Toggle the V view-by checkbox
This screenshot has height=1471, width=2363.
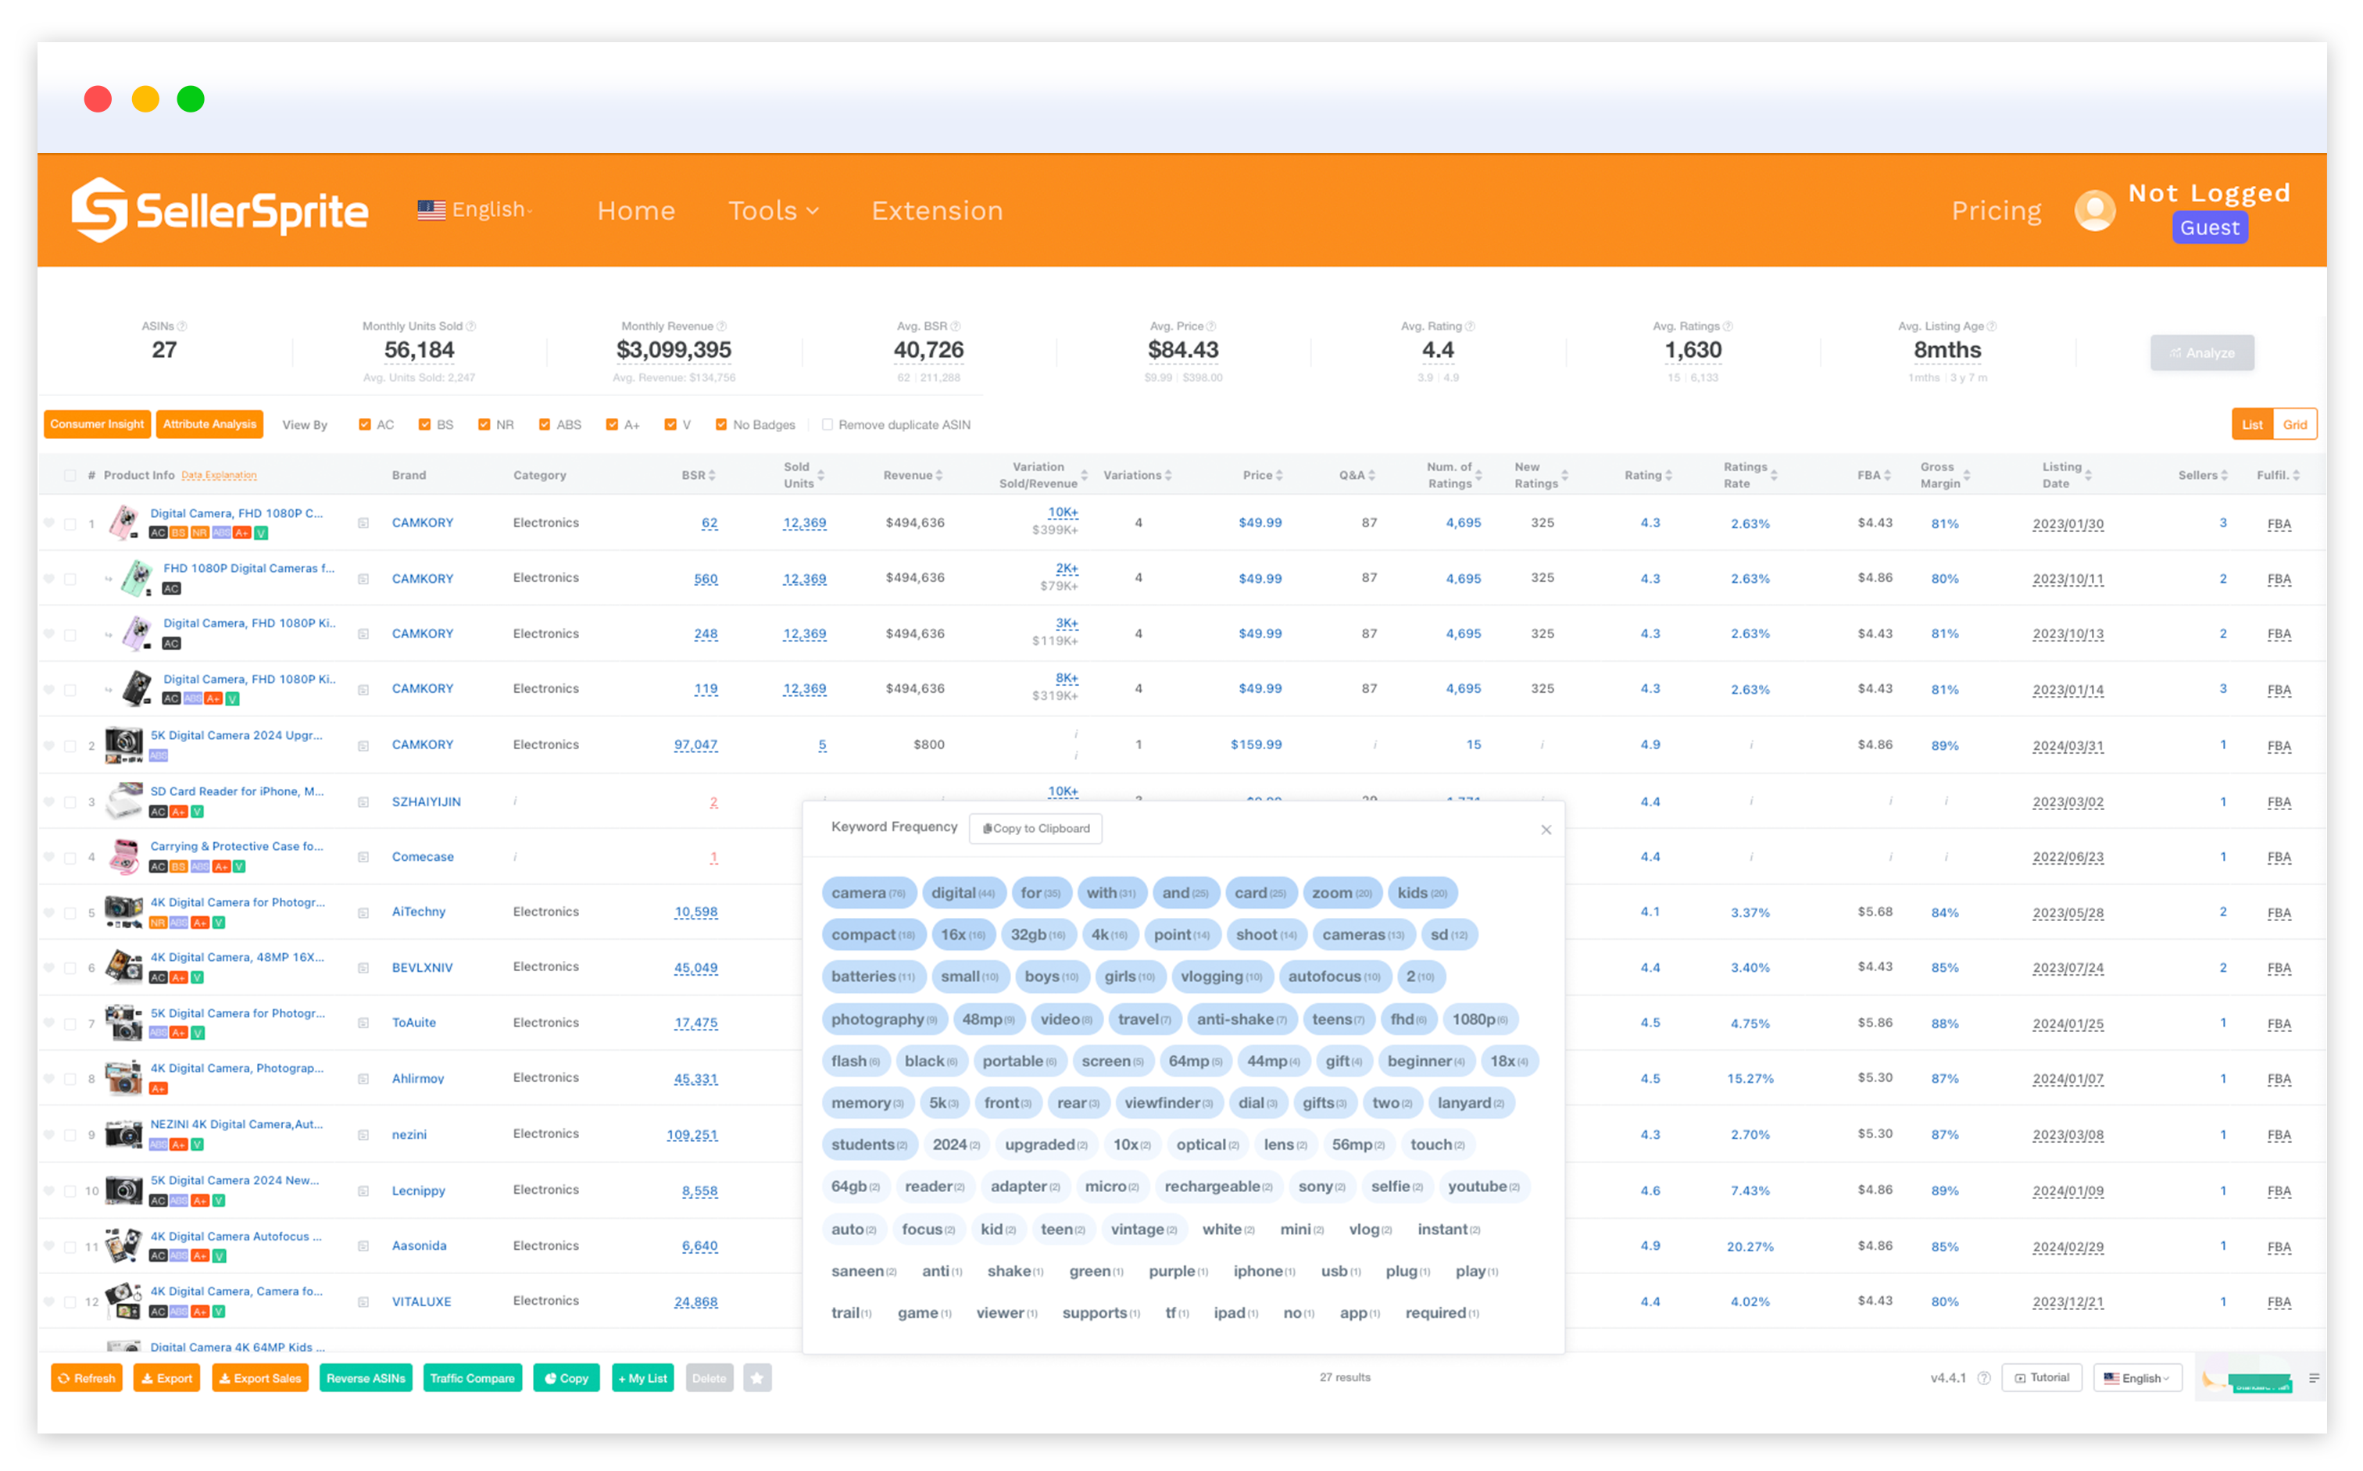coord(670,424)
